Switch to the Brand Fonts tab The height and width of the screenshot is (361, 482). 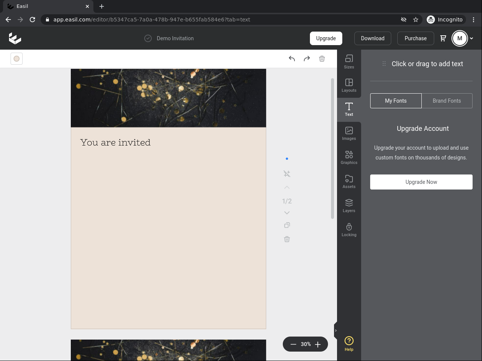point(447,101)
